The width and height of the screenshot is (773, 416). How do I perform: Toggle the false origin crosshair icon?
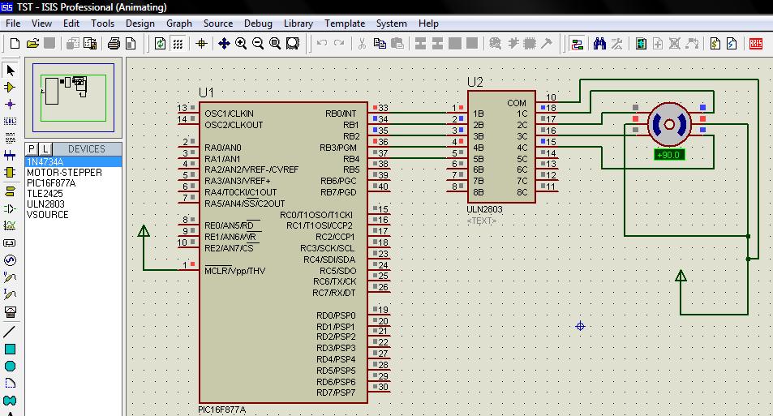coord(201,43)
